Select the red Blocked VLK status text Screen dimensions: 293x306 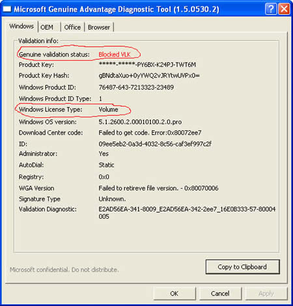[115, 55]
